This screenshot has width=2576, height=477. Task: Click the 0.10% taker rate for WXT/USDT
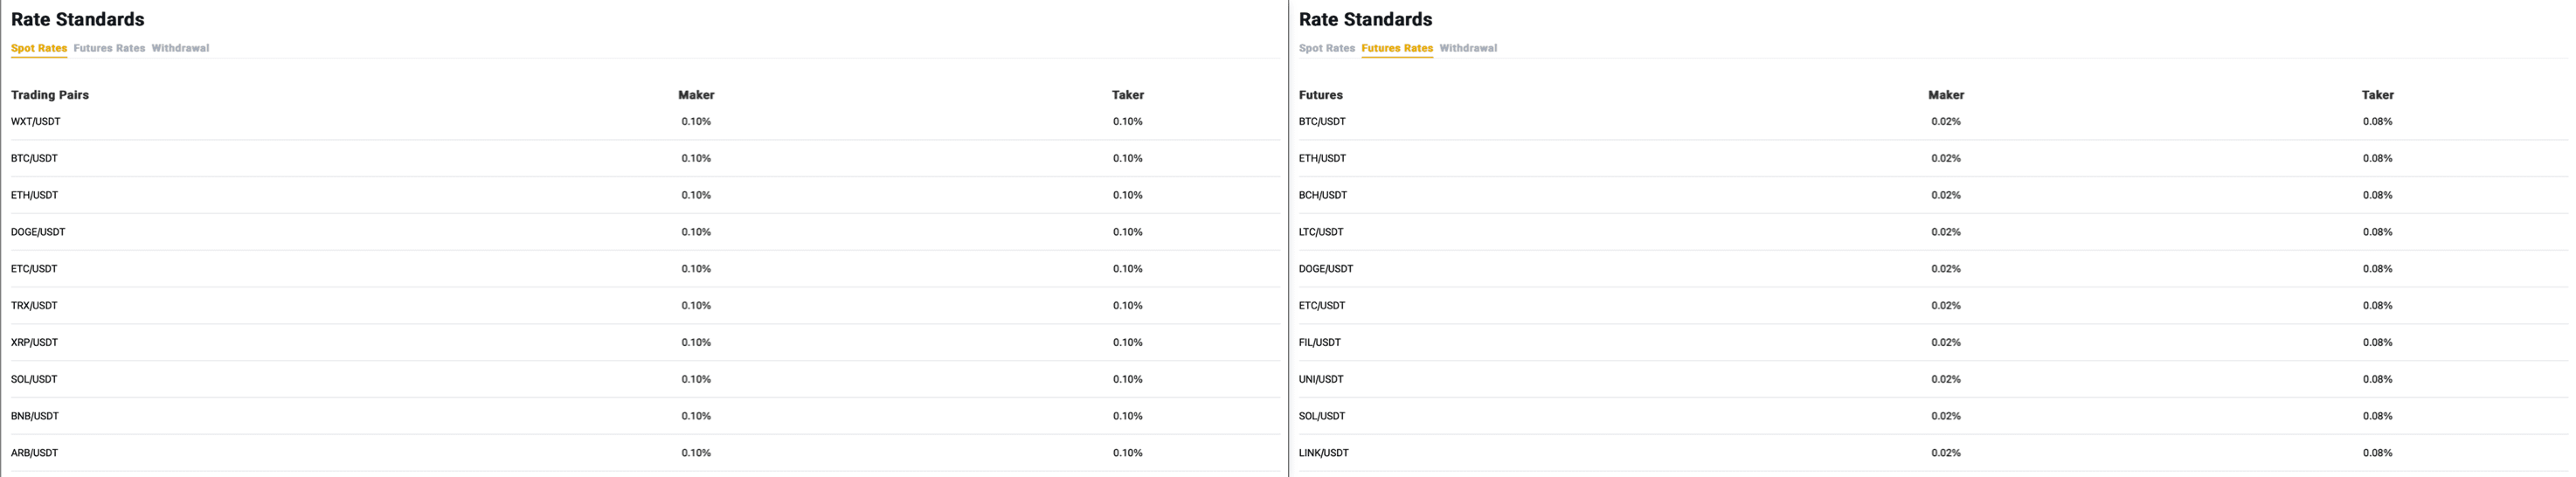pos(1127,122)
